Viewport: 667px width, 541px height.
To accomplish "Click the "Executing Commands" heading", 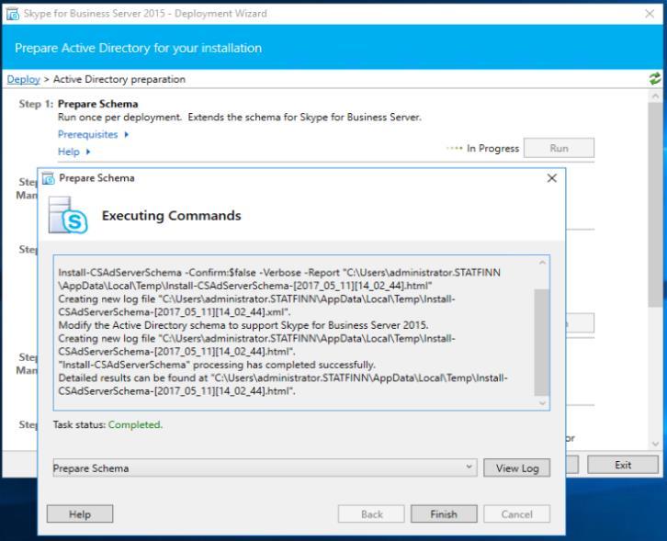I will [172, 216].
